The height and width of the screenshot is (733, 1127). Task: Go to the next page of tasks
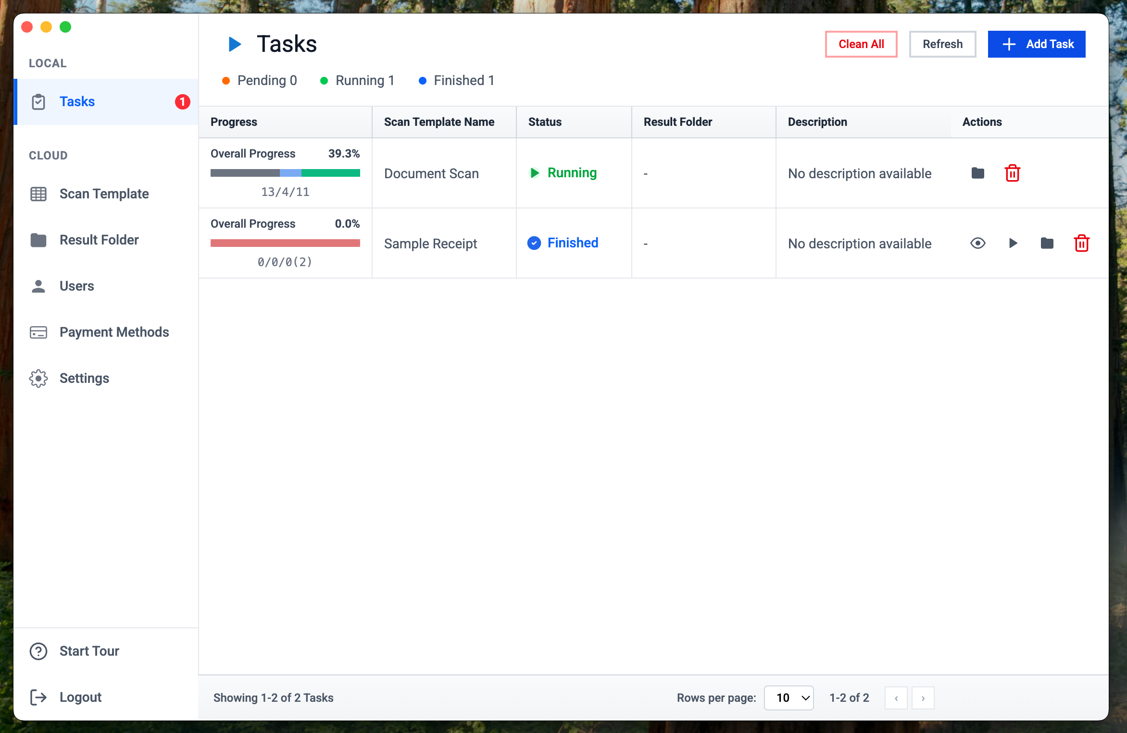923,697
